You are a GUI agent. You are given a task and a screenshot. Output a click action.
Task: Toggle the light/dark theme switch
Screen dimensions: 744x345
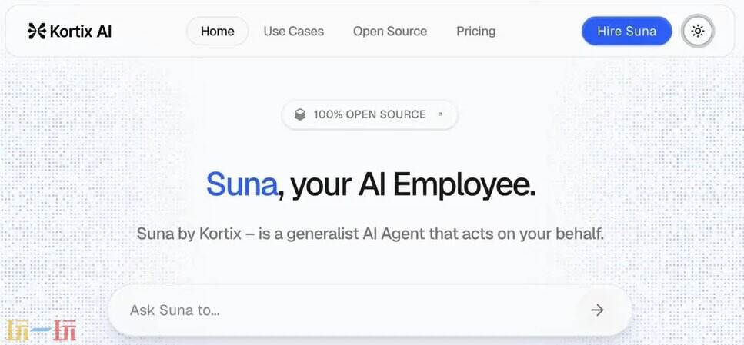pos(698,32)
